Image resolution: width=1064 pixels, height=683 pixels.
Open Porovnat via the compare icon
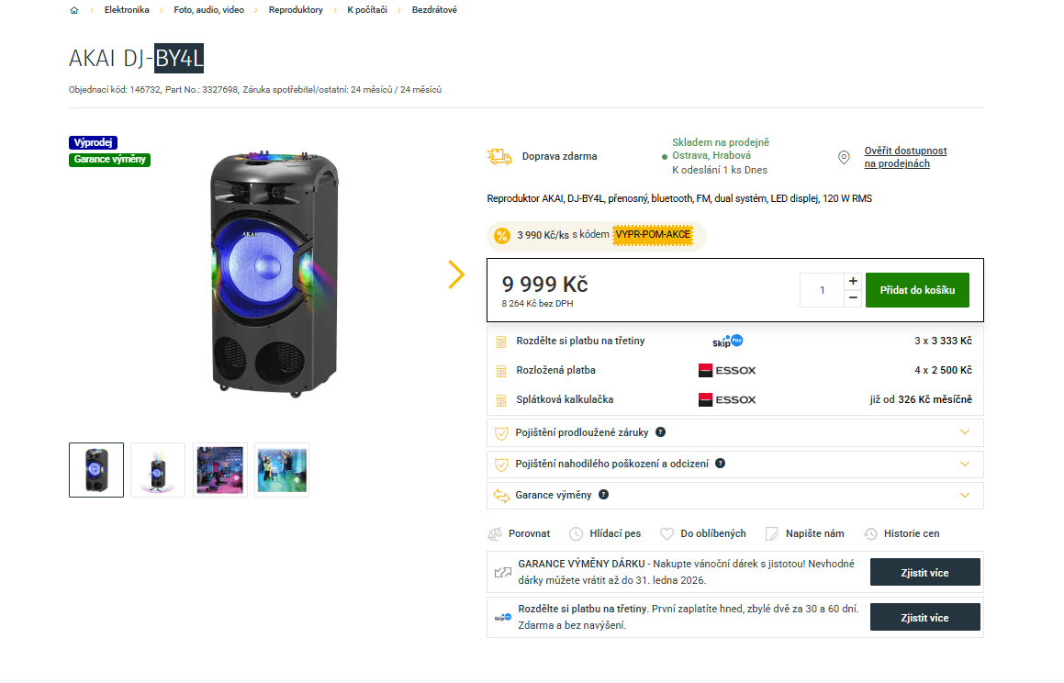coord(496,533)
